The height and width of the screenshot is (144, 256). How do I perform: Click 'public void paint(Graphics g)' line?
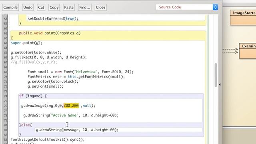[50, 33]
